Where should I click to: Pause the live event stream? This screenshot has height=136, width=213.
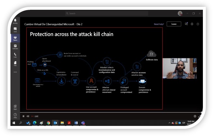(23, 116)
